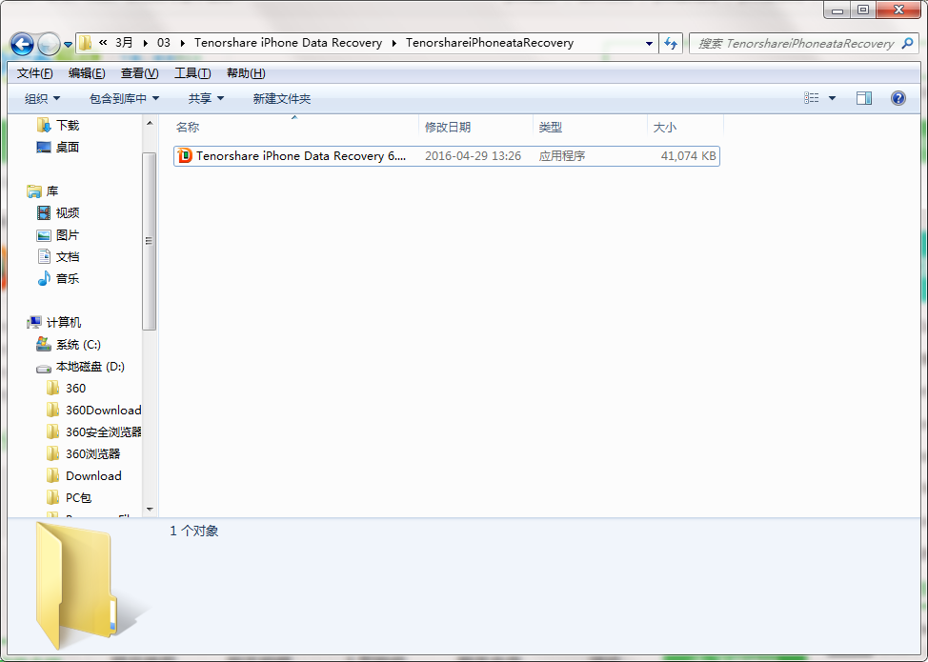The image size is (928, 662).
Task: Click the Tenorshare iPhone Data Recovery breadcrumb
Action: point(289,43)
